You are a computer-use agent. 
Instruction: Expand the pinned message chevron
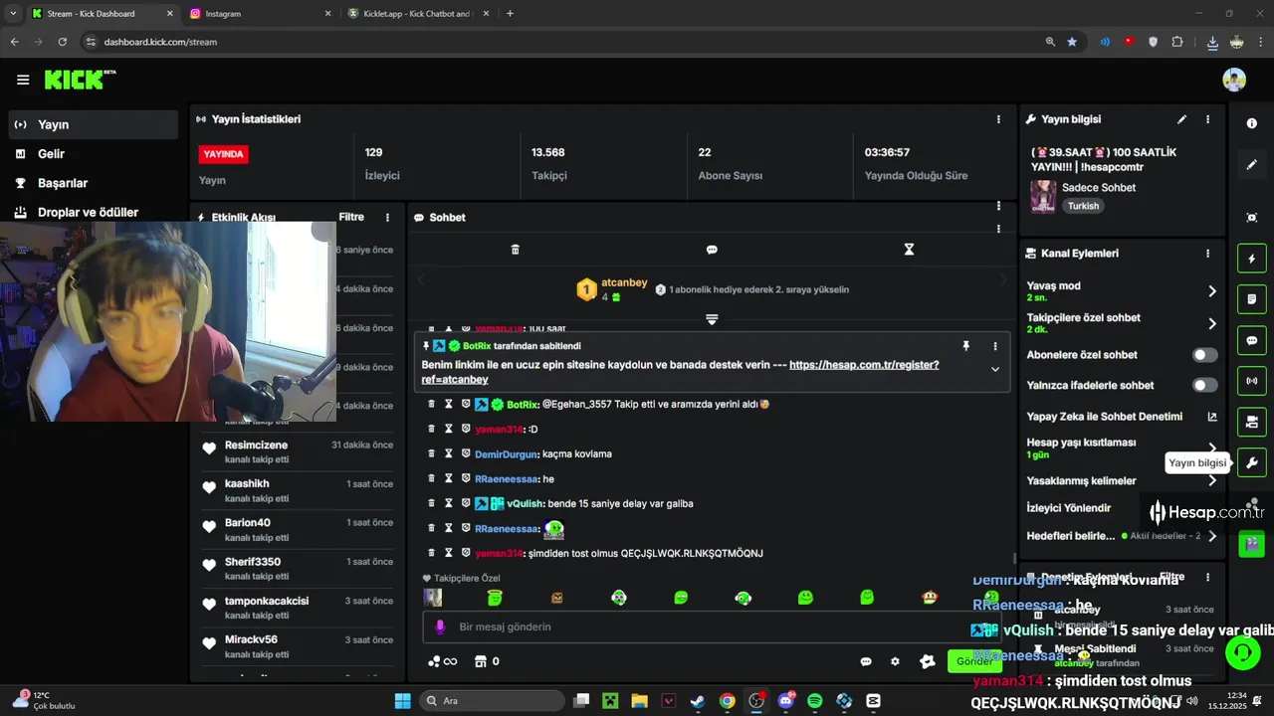(994, 369)
